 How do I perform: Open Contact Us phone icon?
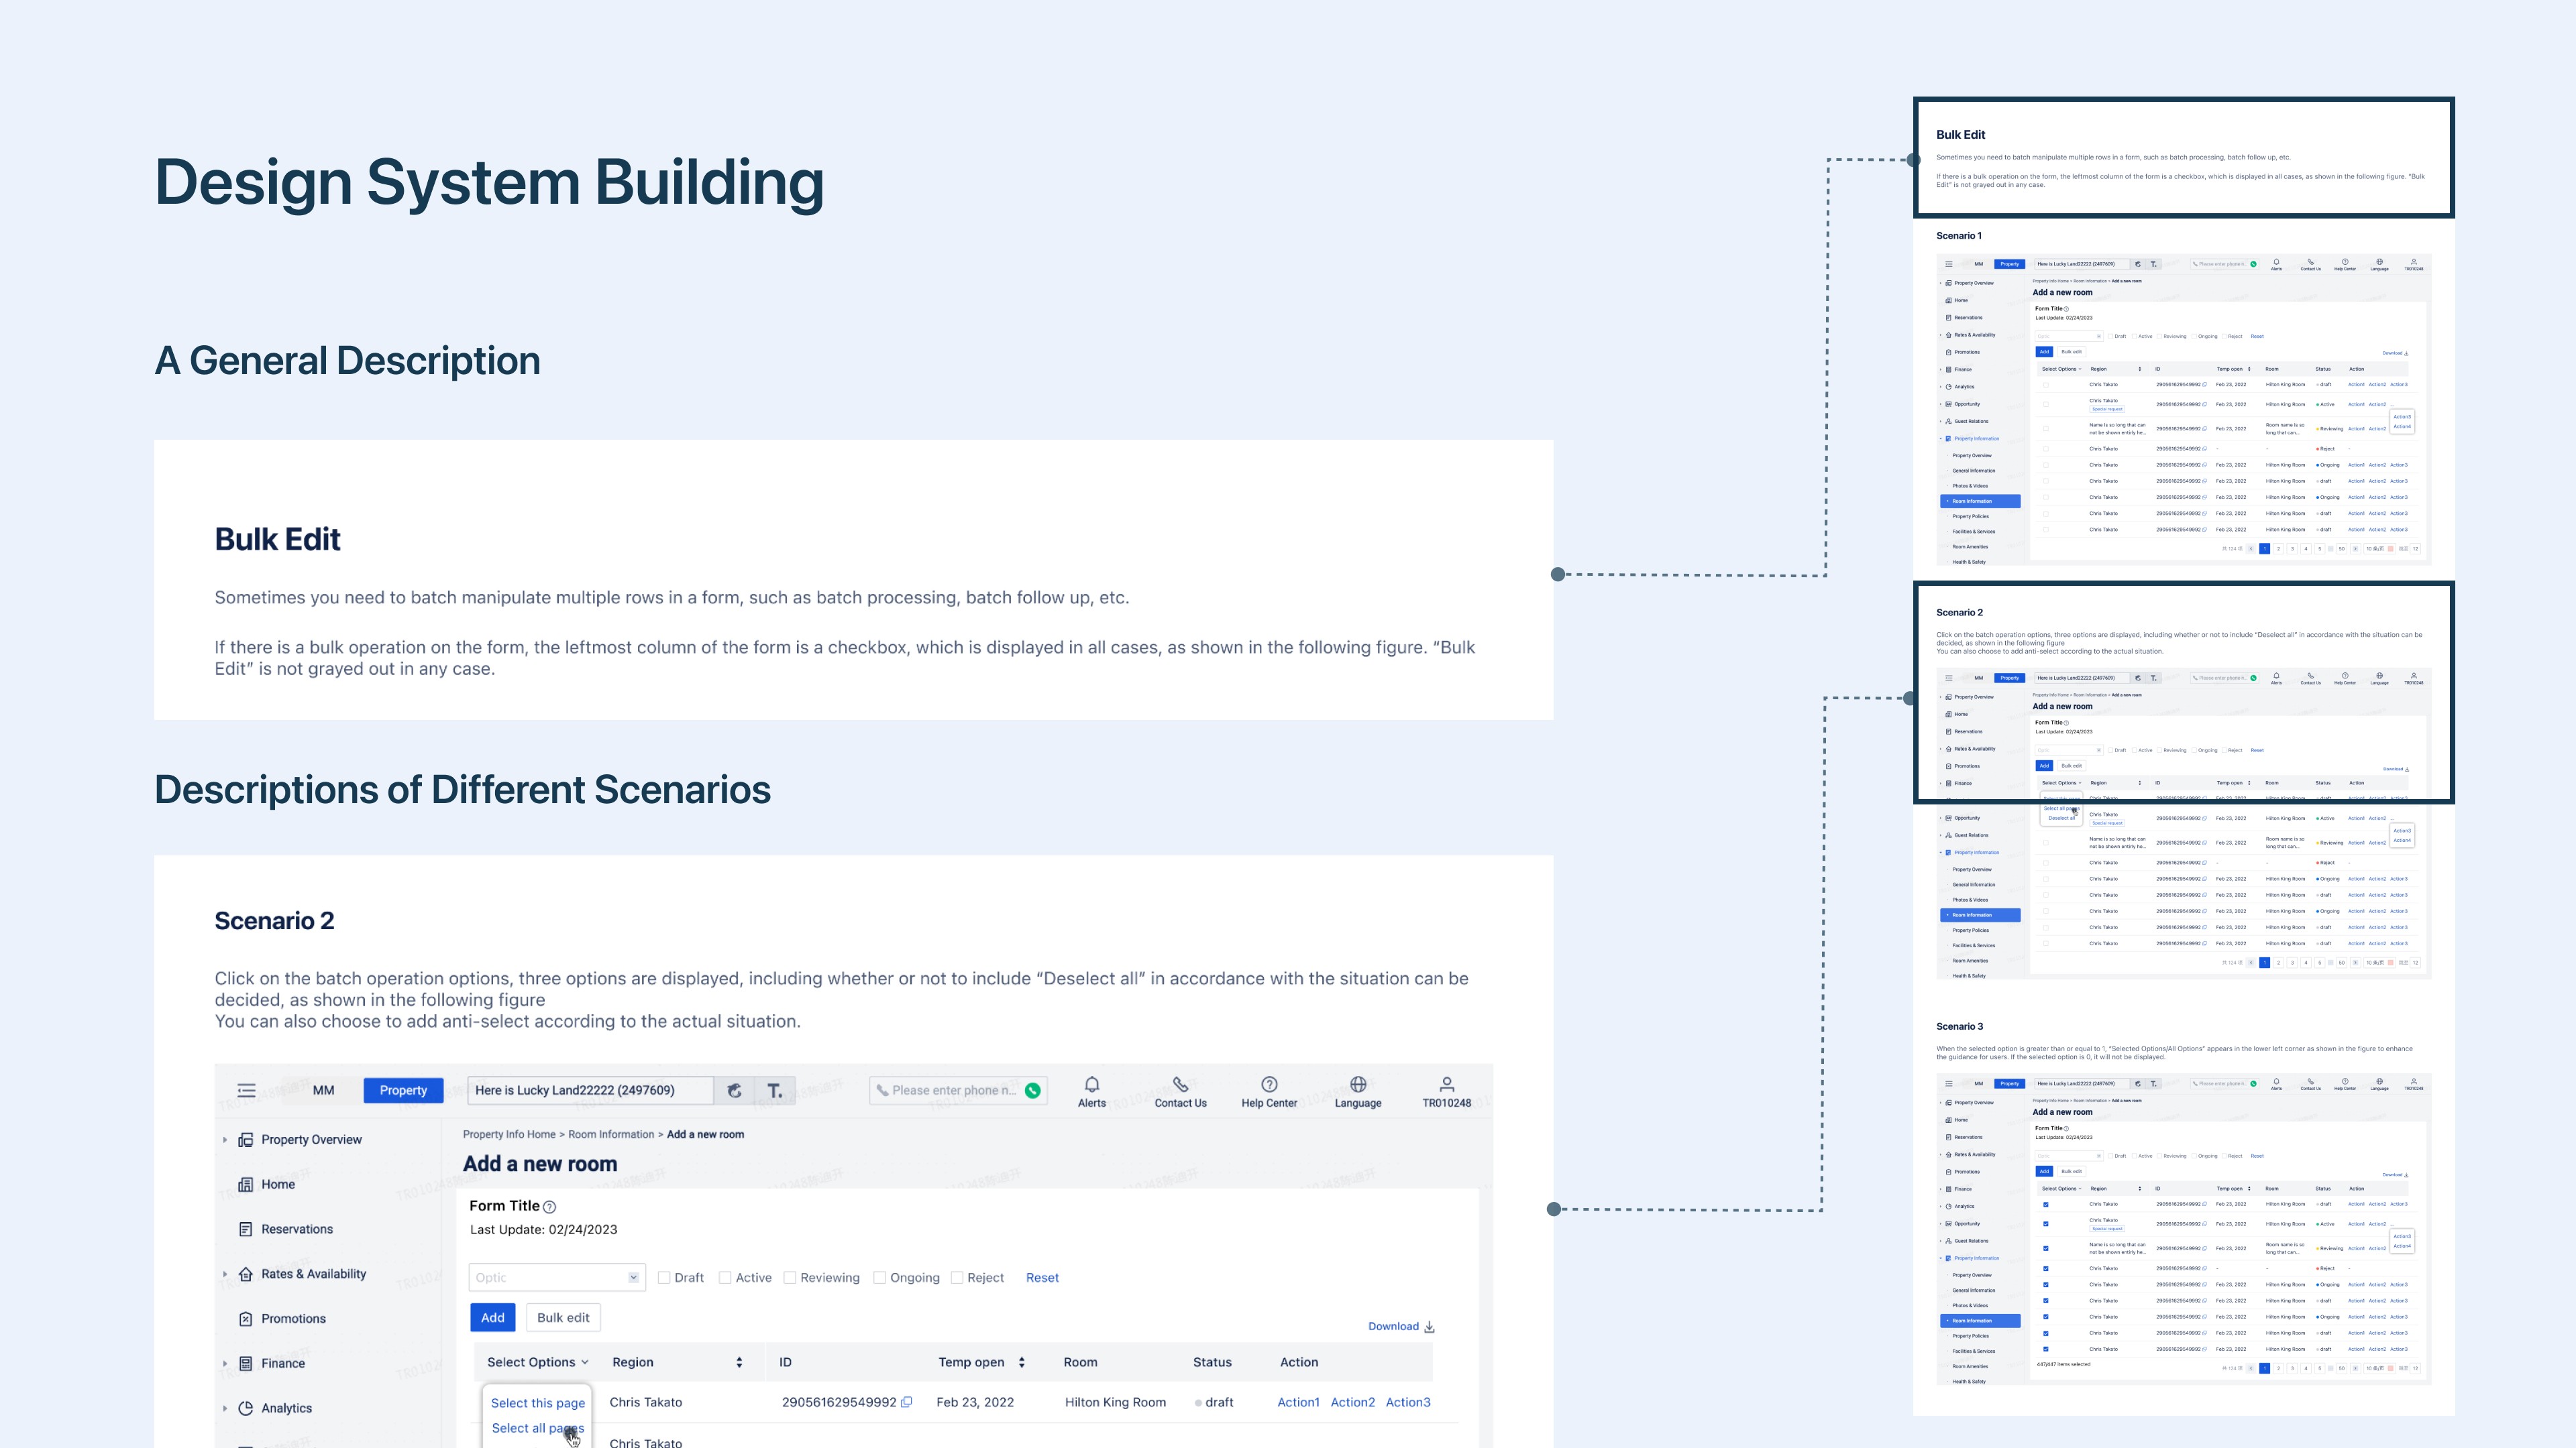click(1181, 1084)
